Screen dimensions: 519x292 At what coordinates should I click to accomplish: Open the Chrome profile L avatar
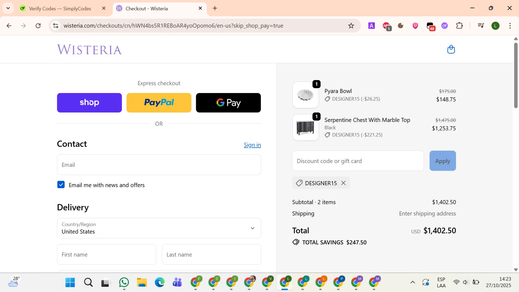[495, 26]
